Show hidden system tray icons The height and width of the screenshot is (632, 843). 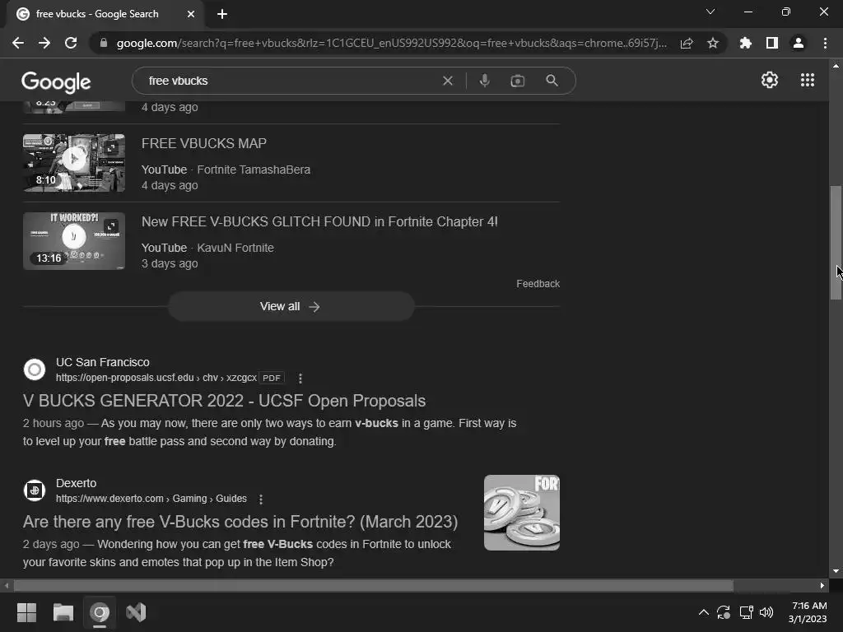[703, 612]
